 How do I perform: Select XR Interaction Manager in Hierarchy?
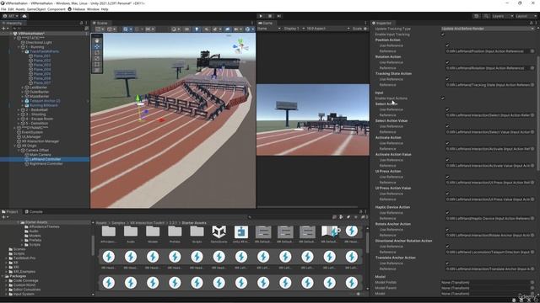coord(40,141)
